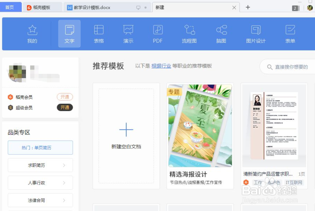Select the 脑图 mind map icon
315x211 pixels.
[221, 33]
